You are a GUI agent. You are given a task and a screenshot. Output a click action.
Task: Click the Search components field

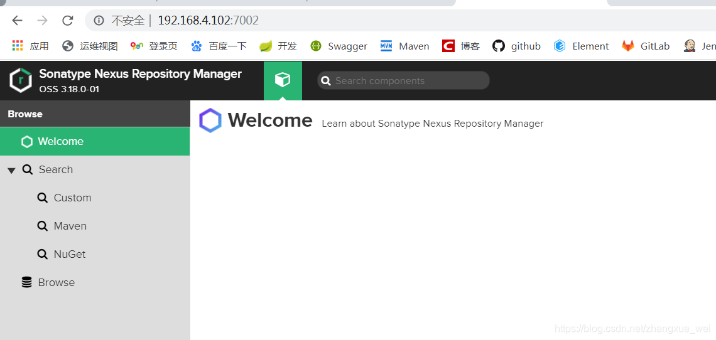403,81
